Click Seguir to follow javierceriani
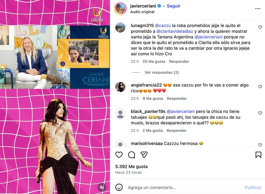The height and width of the screenshot is (194, 265). pyautogui.click(x=174, y=6)
